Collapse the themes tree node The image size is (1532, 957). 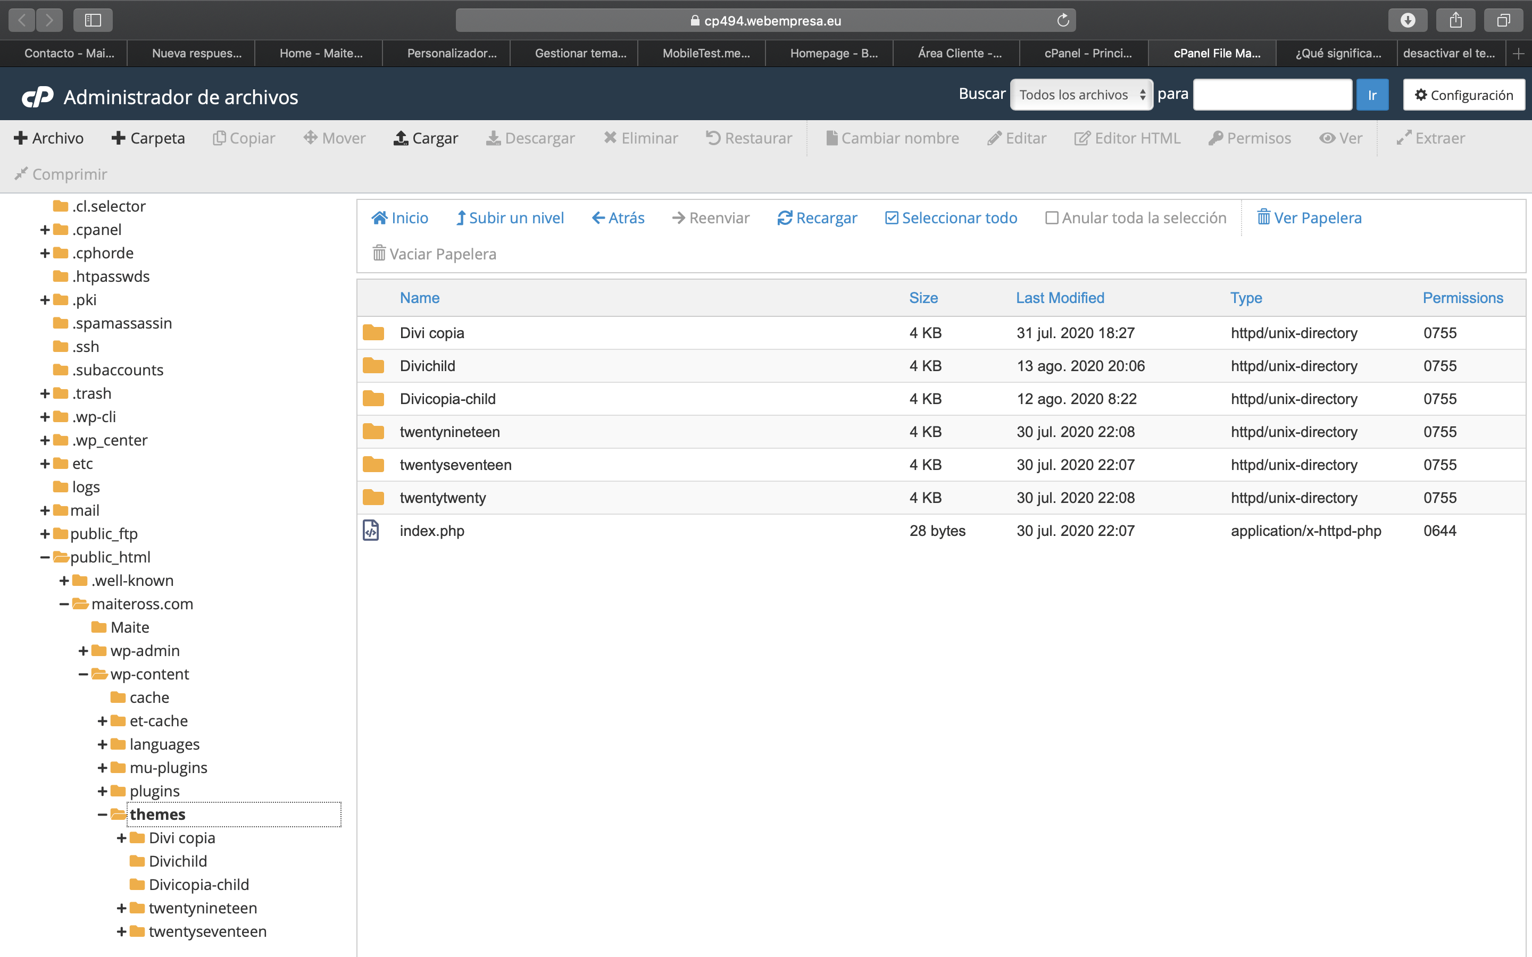(102, 815)
